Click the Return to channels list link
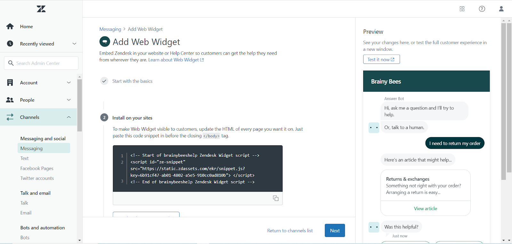Image resolution: width=512 pixels, height=244 pixels. click(290, 231)
